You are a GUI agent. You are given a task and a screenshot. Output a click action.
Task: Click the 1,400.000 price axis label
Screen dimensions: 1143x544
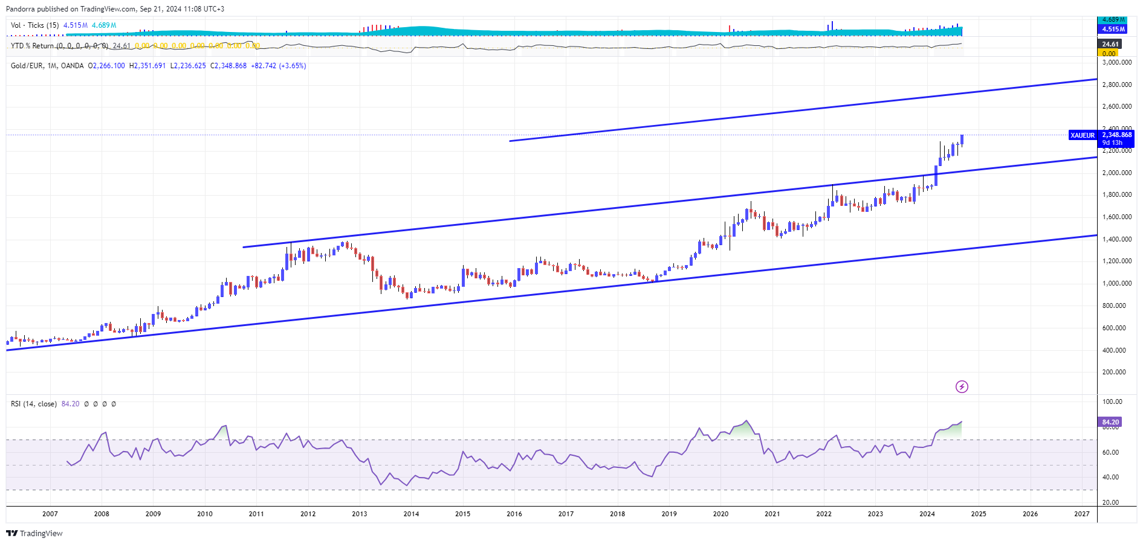pyautogui.click(x=1117, y=239)
